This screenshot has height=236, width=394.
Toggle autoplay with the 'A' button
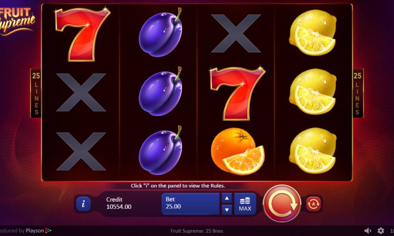(x=313, y=204)
